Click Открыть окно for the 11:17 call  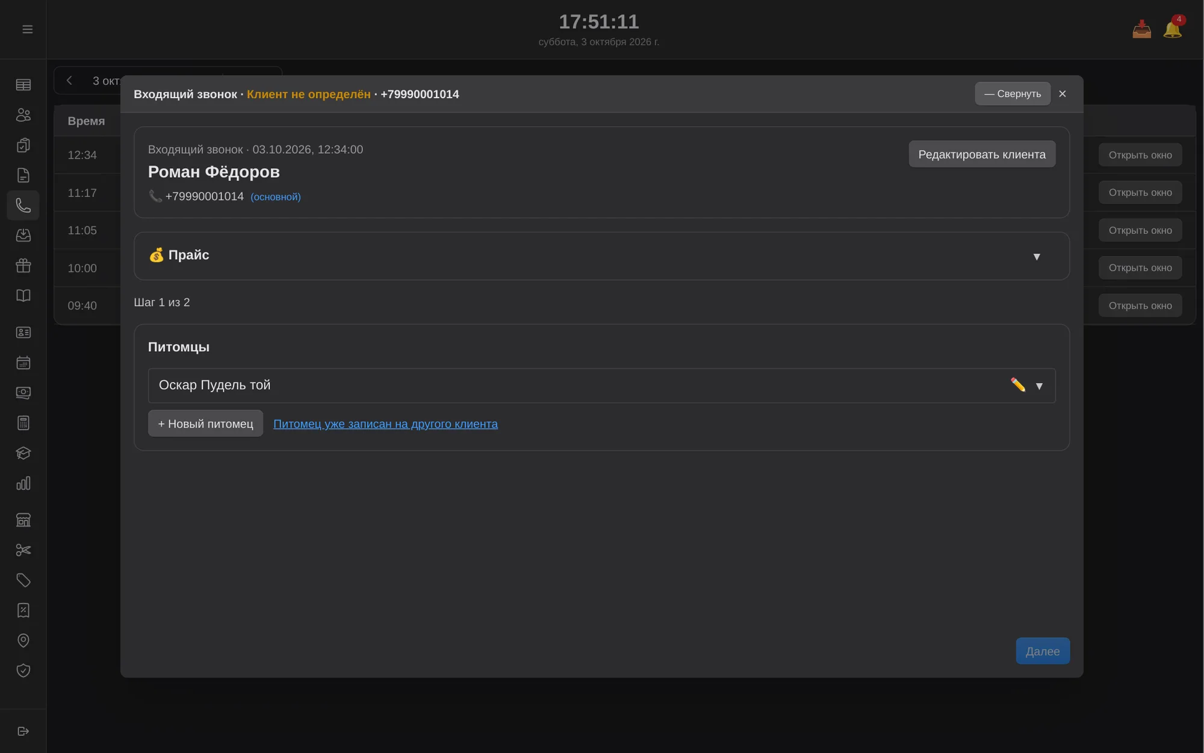(1140, 193)
